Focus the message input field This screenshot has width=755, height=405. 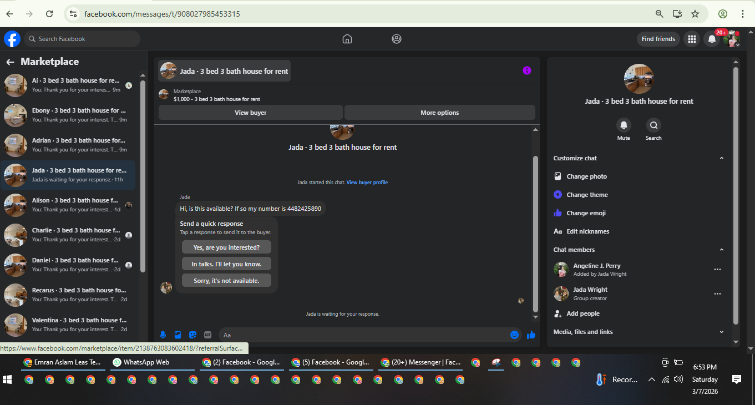(364, 335)
